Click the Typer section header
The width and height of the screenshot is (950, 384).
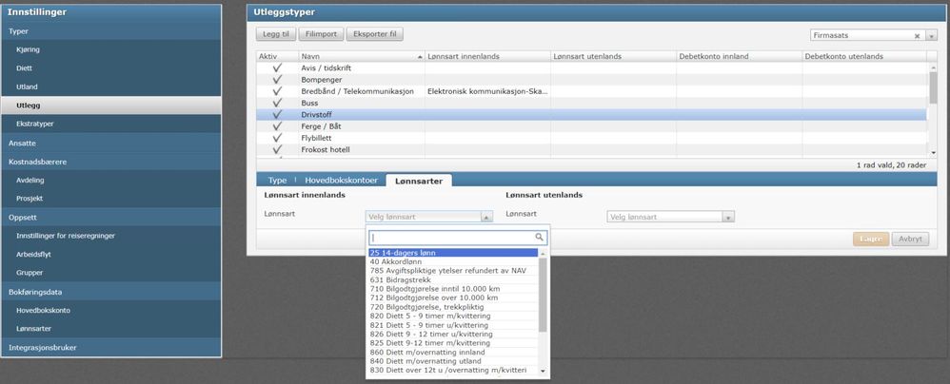click(x=111, y=30)
